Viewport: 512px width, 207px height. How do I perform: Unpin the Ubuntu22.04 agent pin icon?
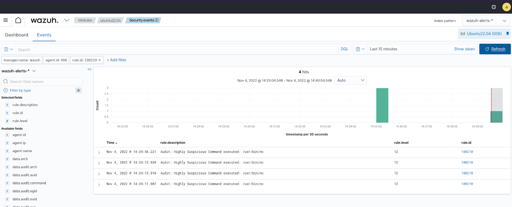(508, 34)
